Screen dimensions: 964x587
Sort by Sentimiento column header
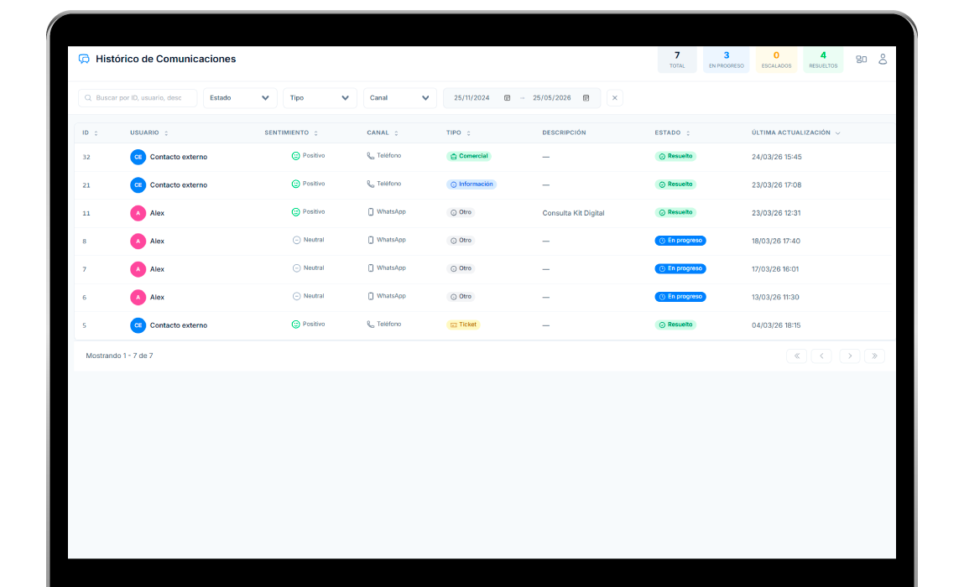290,133
